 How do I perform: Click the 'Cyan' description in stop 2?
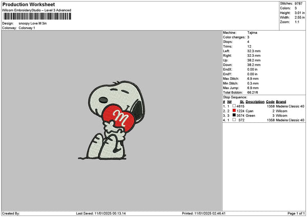pos(250,111)
